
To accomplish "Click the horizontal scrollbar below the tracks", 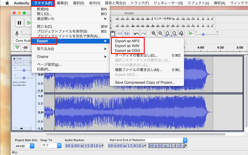I will click(x=136, y=134).
